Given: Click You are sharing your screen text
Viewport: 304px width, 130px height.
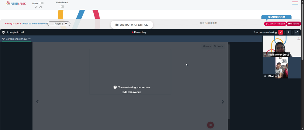Looking at the screenshot, I should (x=134, y=87).
